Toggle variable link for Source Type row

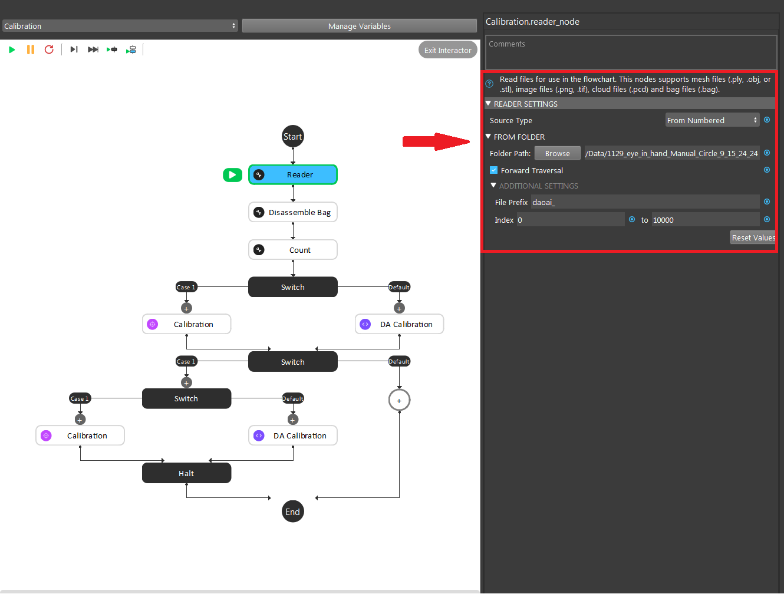[x=767, y=120]
